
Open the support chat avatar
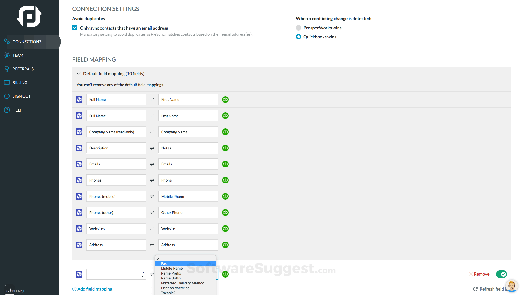coord(512,286)
